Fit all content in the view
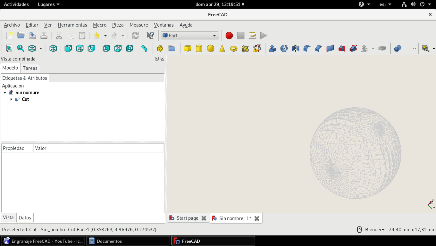 coord(9,48)
